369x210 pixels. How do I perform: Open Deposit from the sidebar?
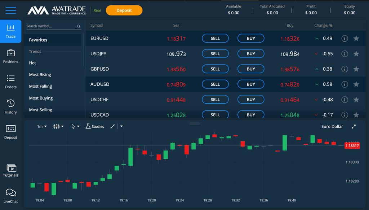point(10,132)
